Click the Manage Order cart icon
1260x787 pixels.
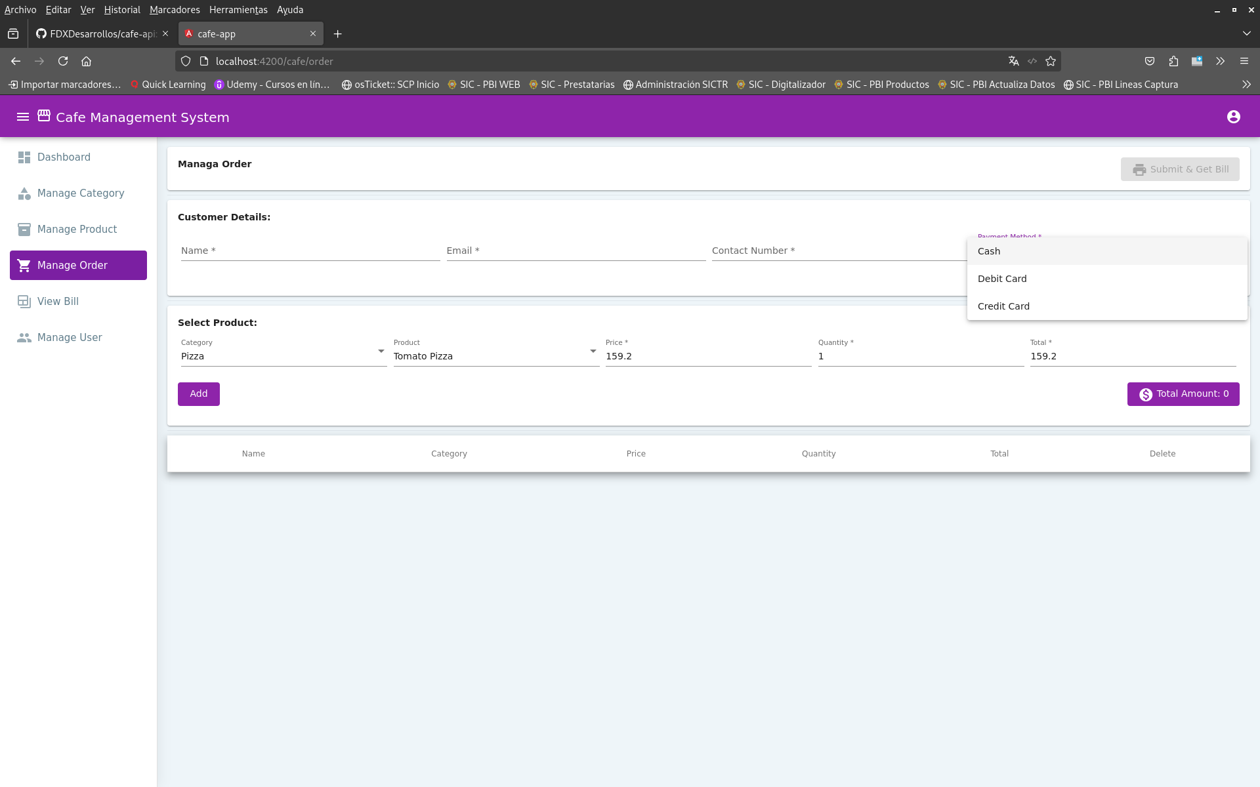point(24,266)
